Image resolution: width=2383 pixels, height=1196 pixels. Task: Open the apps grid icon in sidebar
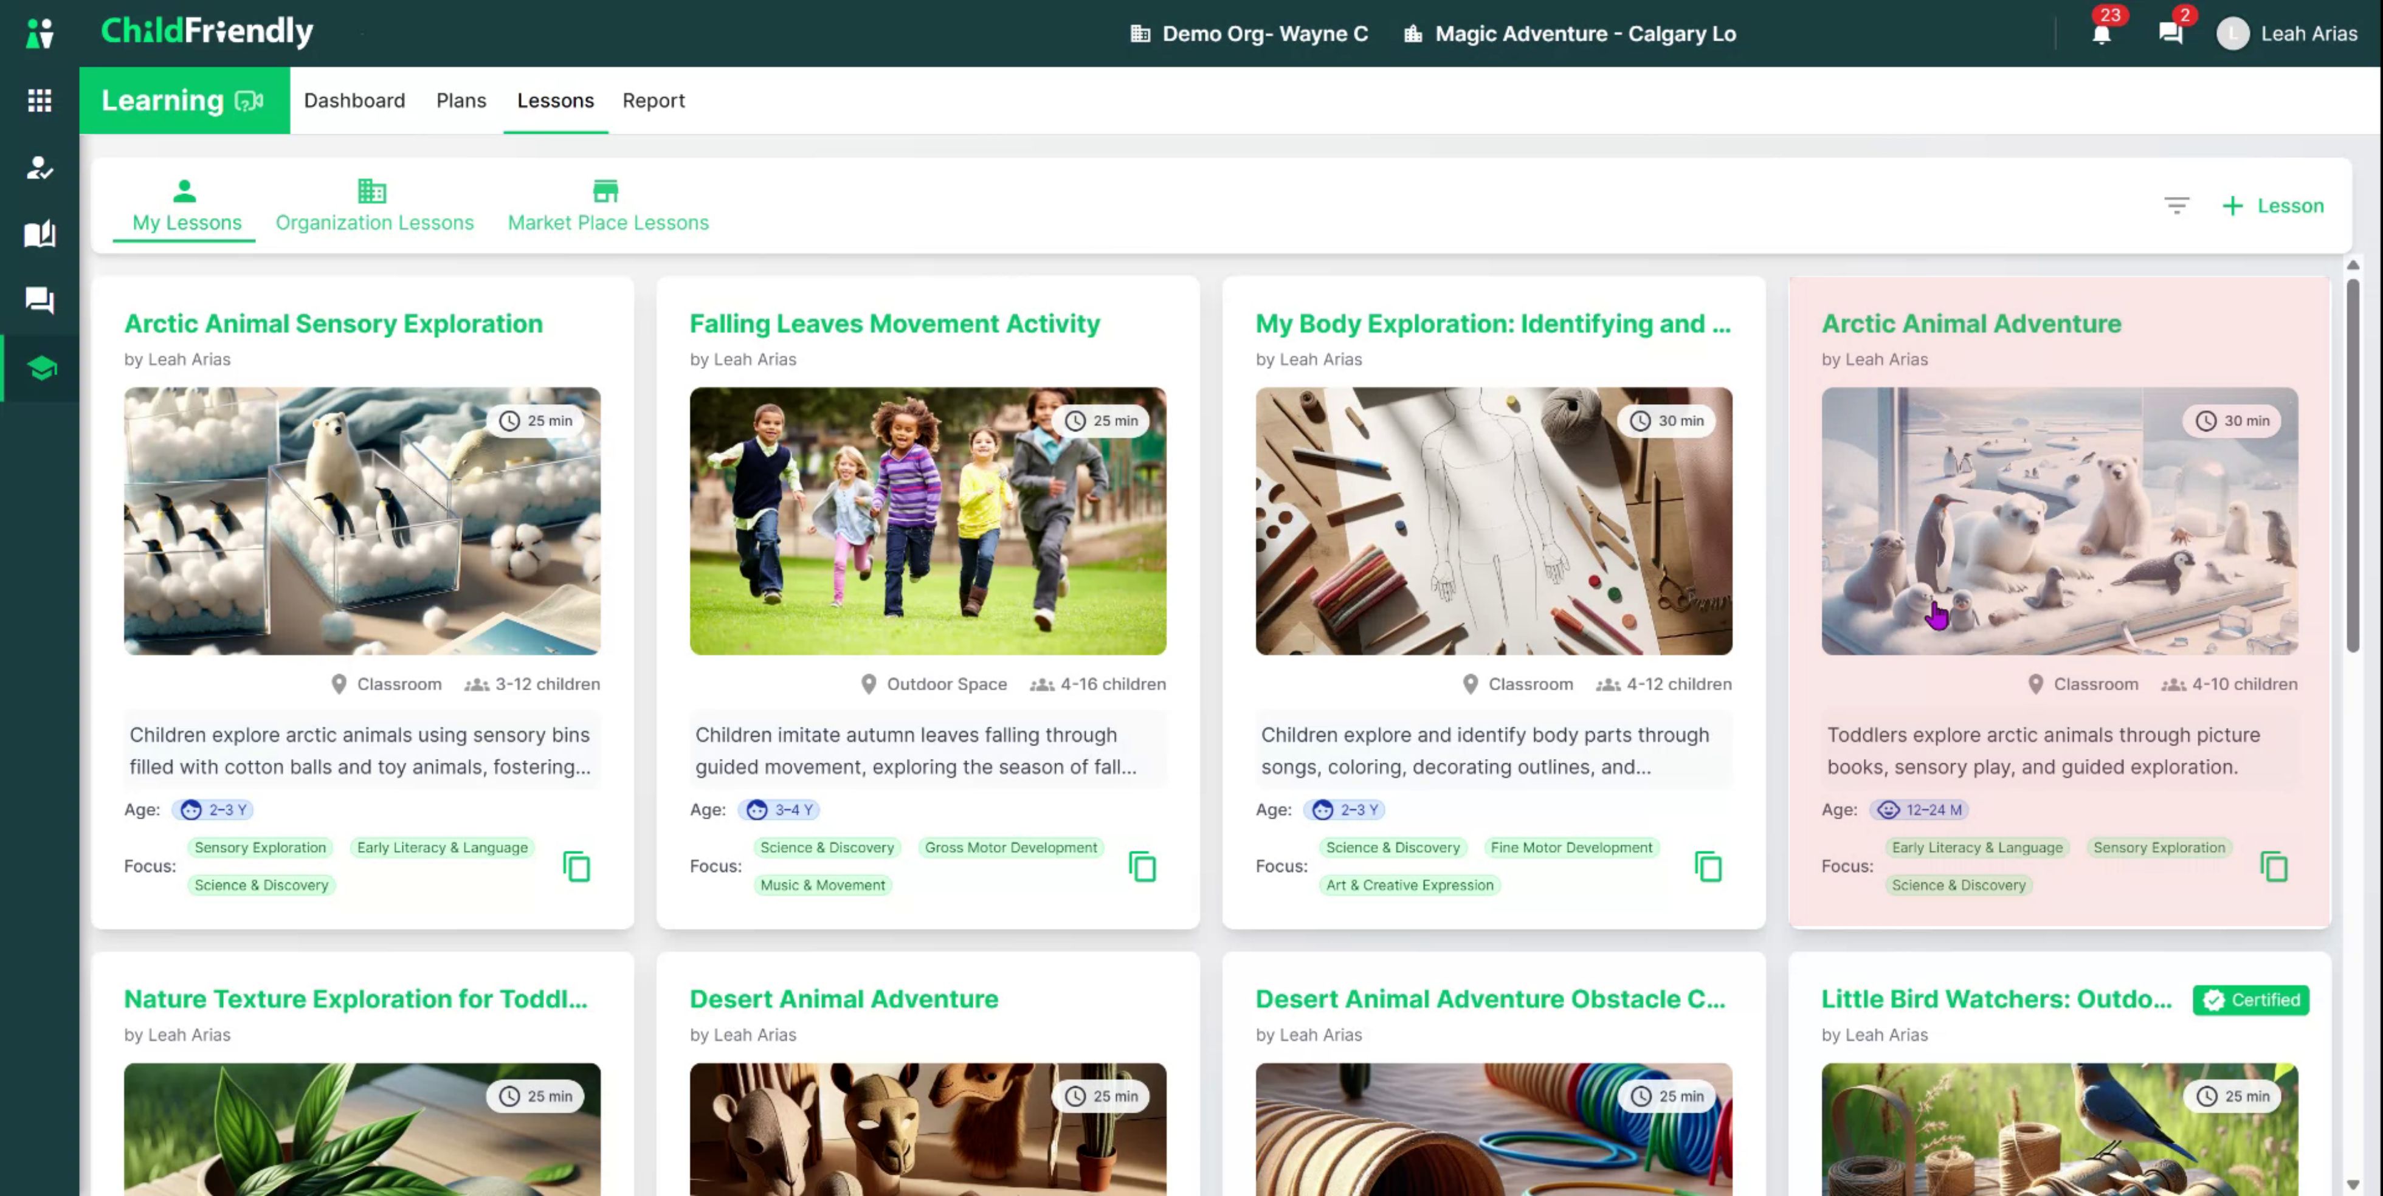(x=40, y=100)
